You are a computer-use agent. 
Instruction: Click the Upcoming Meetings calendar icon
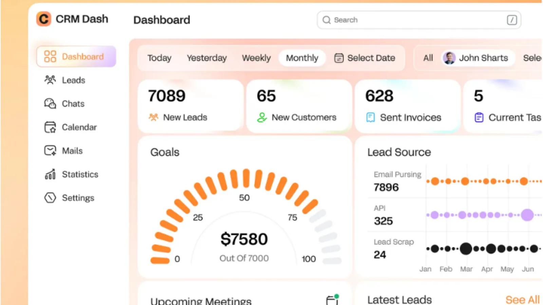(332, 300)
